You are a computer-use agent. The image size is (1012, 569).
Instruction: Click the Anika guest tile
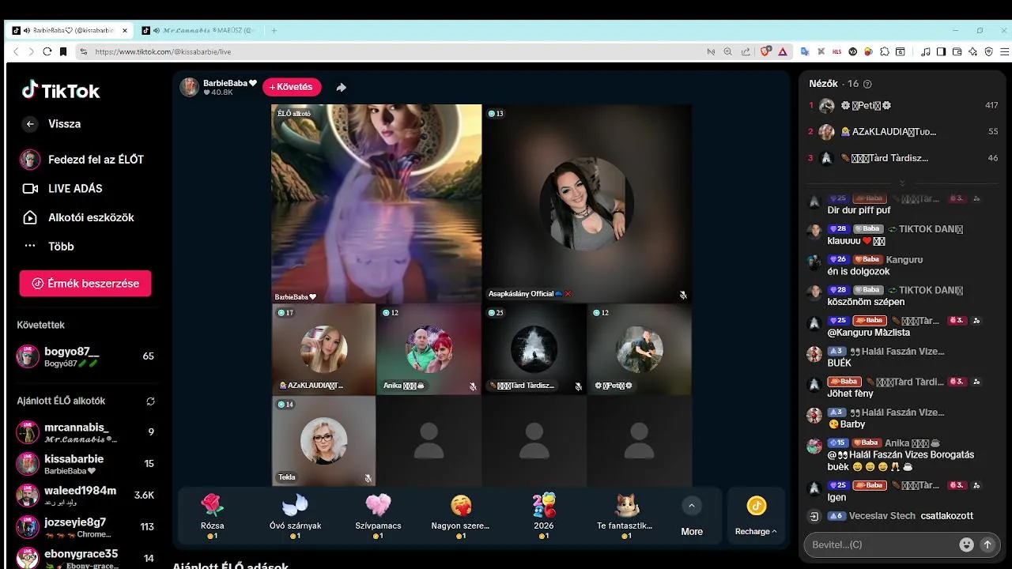429,349
